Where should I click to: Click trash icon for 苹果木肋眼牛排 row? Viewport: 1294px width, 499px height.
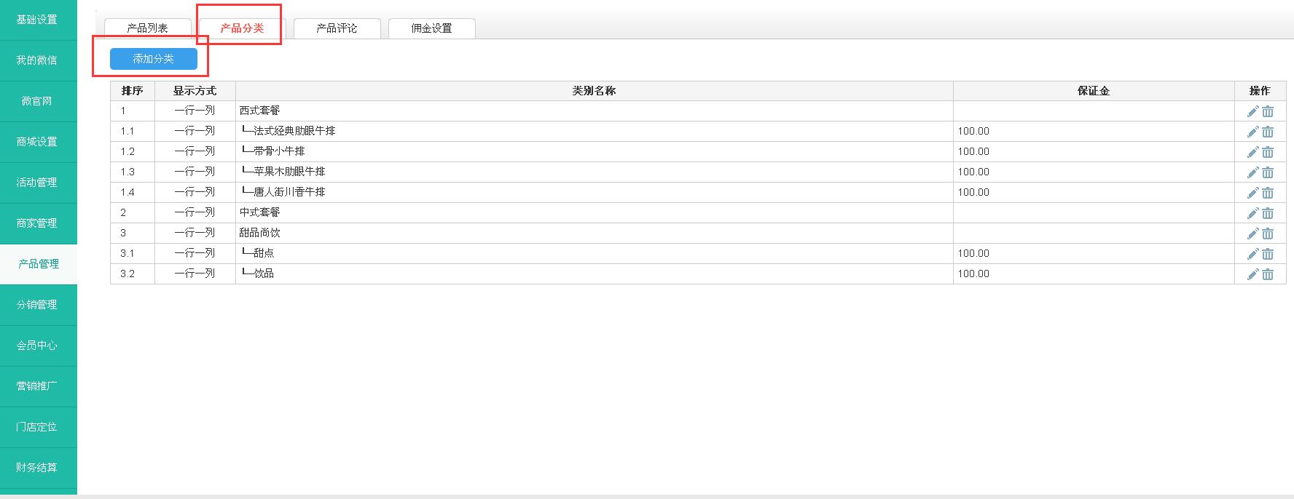1268,172
